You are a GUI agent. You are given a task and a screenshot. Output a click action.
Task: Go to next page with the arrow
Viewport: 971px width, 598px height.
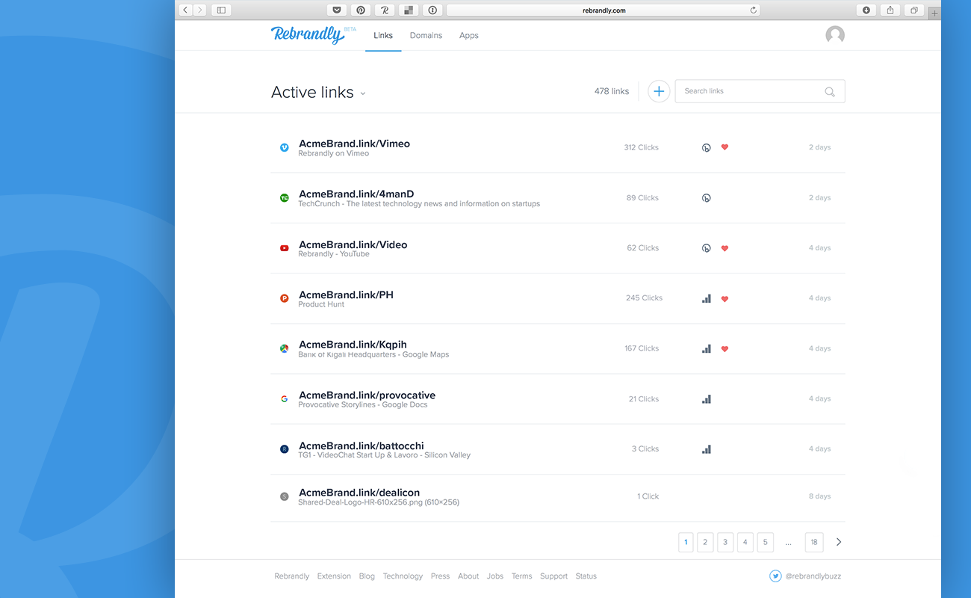pyautogui.click(x=839, y=542)
